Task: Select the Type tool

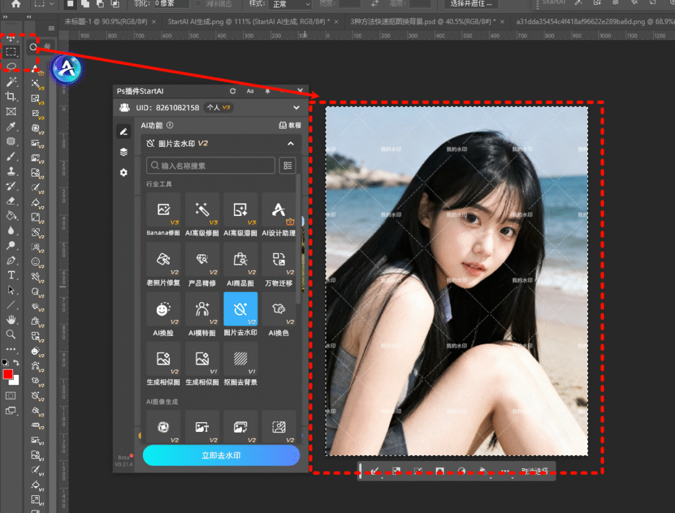Action: 11,275
